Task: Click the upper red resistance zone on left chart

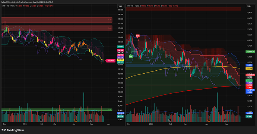Action: (57, 20)
